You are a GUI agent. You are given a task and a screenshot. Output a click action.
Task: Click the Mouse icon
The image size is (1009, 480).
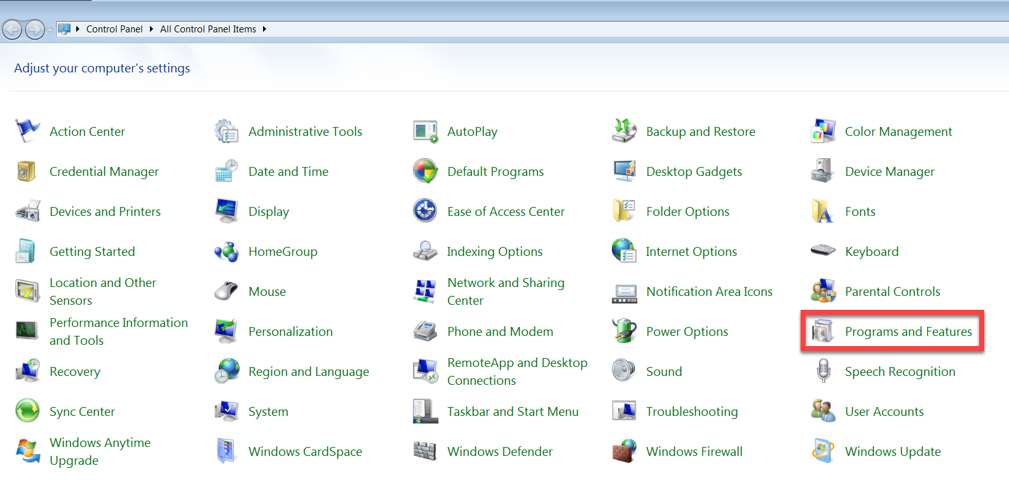tap(226, 291)
